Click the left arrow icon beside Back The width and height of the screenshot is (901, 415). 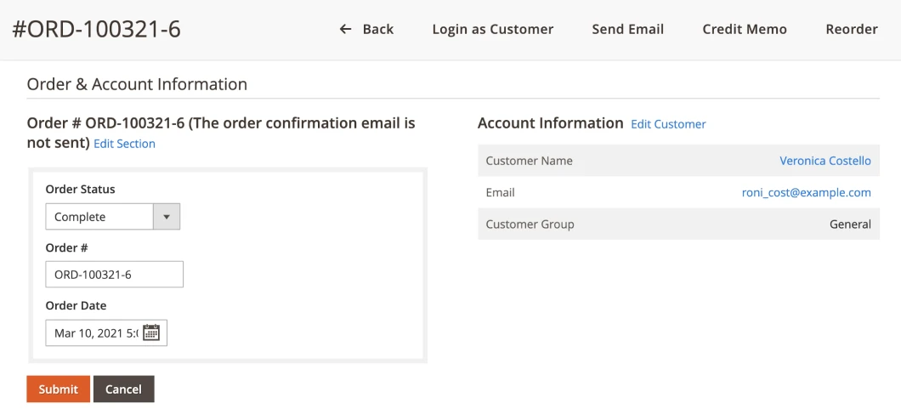pyautogui.click(x=345, y=29)
